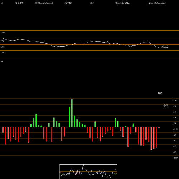Click the end point of the white RSI line
This screenshot has width=179, height=179.
(159, 48)
